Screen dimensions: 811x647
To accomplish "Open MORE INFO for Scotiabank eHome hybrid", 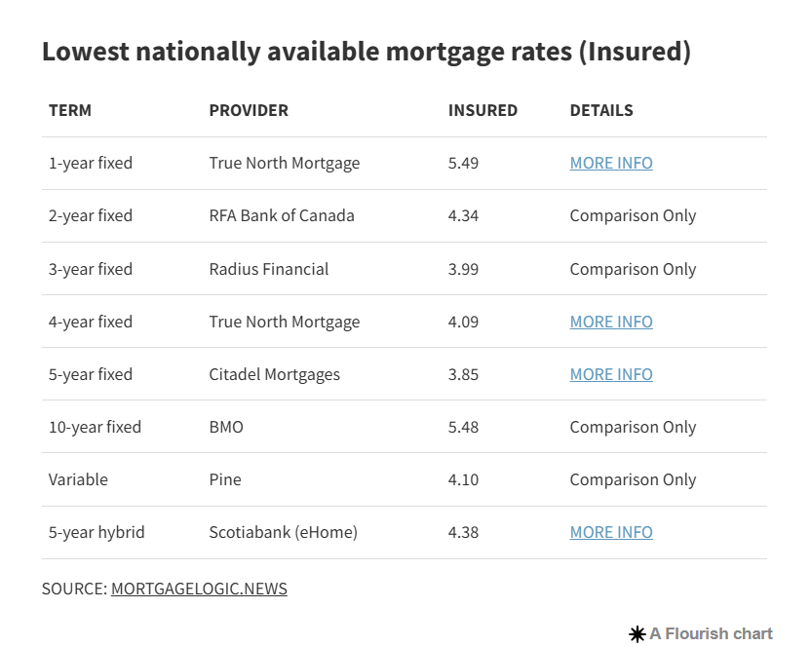I will point(611,533).
